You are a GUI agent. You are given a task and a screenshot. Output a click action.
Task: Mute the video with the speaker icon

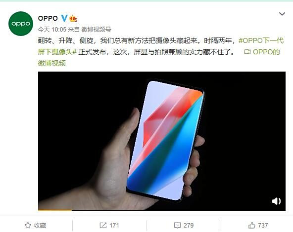(x=276, y=201)
